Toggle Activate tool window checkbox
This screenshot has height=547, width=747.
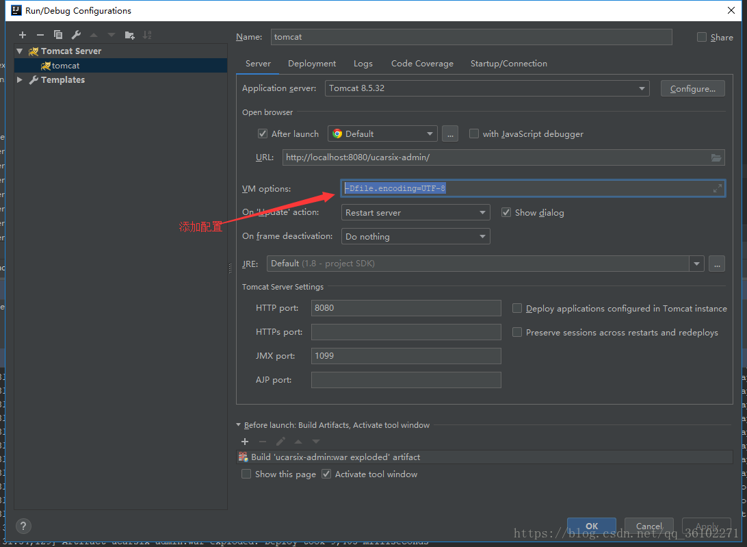(326, 474)
